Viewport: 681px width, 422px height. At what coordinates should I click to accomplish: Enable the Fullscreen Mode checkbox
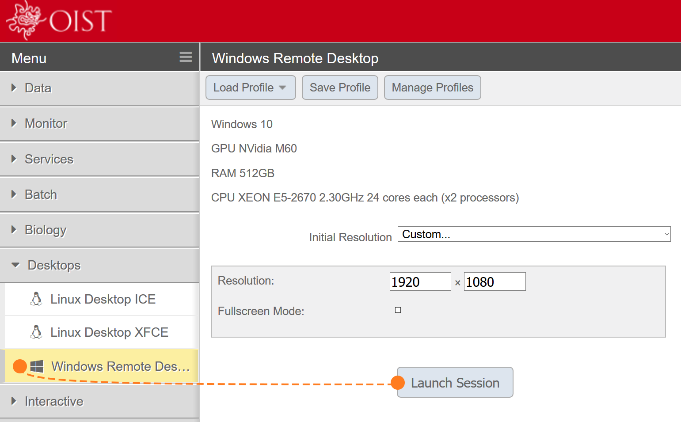coord(398,310)
